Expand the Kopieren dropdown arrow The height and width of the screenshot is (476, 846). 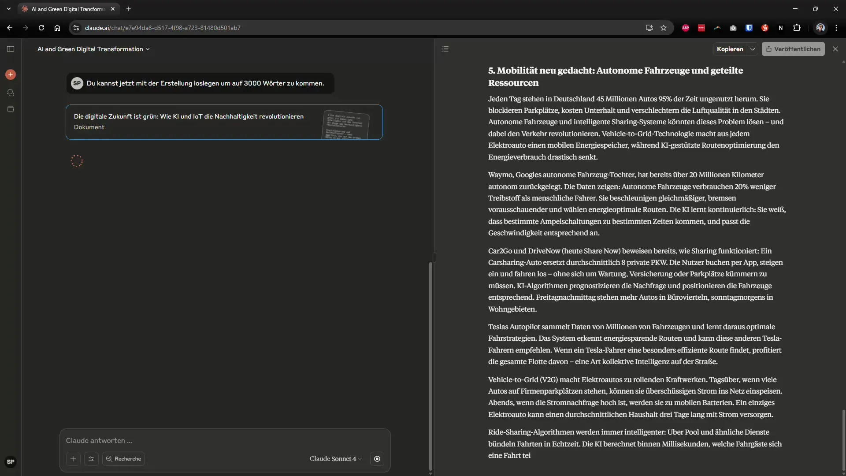click(753, 49)
